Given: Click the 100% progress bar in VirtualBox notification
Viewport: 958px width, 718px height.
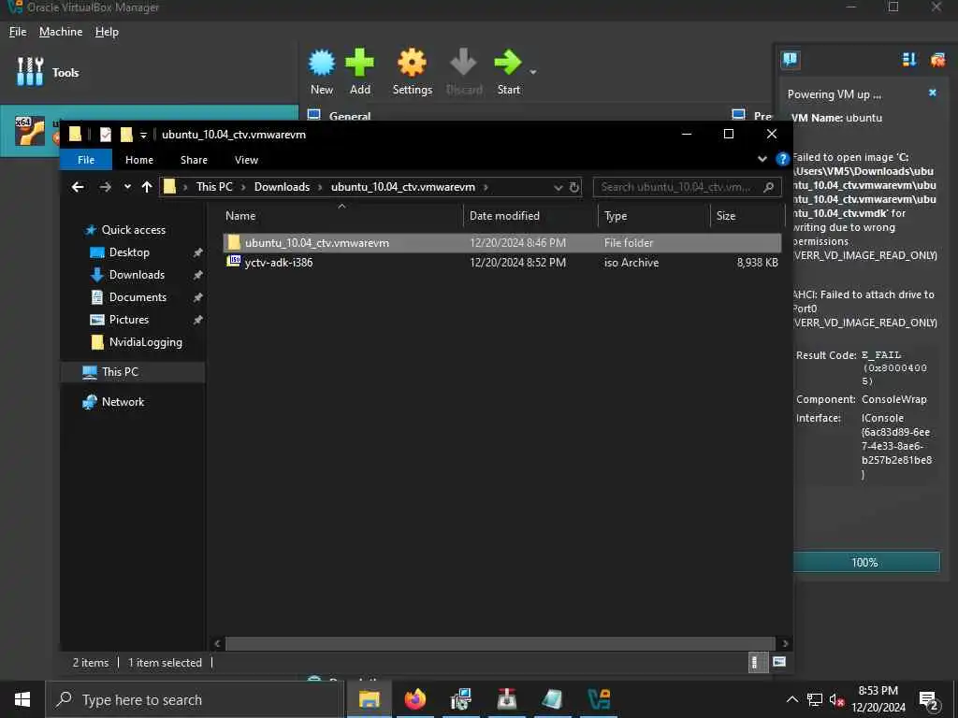Looking at the screenshot, I should pos(866,562).
